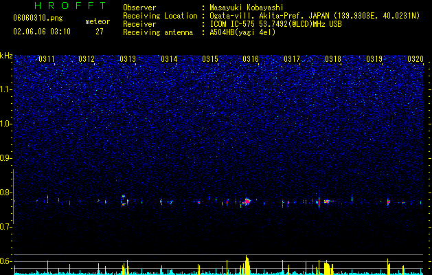The height and width of the screenshot is (275, 432).
Task: Click the date stamp 02.06.06 03:10
Action: point(42,32)
